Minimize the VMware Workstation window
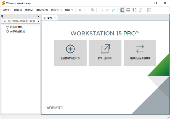 (146, 3)
